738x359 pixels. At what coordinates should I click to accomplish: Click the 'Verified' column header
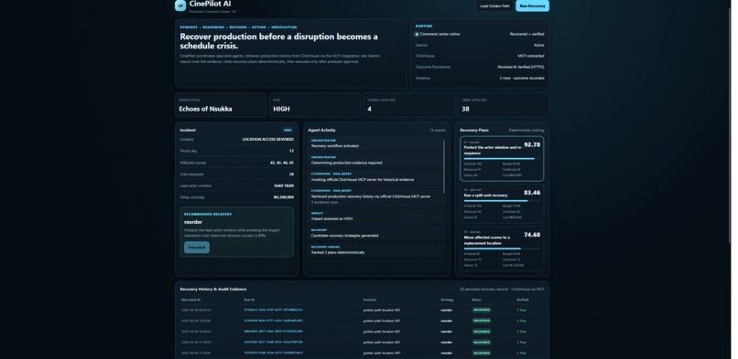[523, 300]
